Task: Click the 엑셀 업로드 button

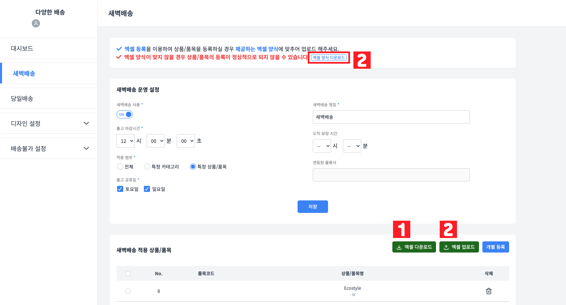Action: (459, 247)
